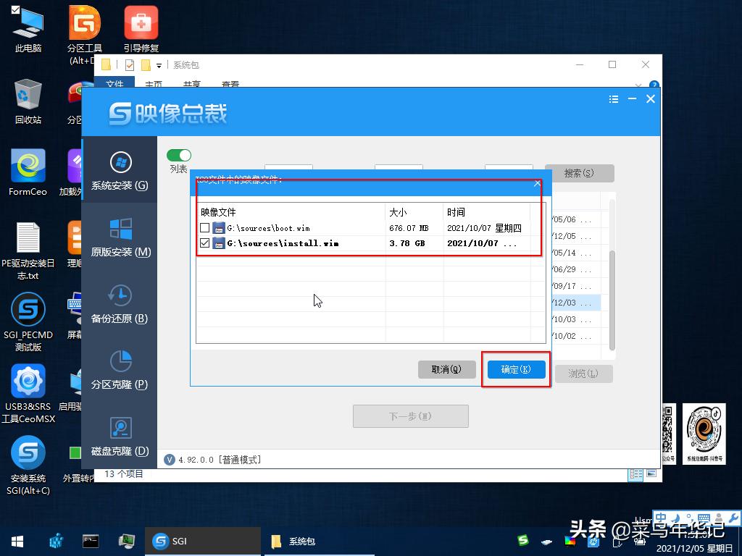Launch 引导修复 from the desktop
Viewport: 742px width, 556px height.
141,25
